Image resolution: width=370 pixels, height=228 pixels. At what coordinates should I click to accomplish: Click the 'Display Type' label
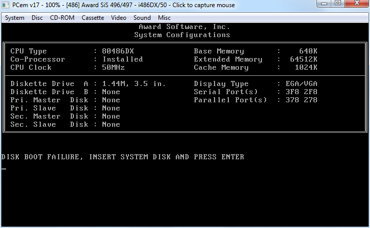(221, 83)
